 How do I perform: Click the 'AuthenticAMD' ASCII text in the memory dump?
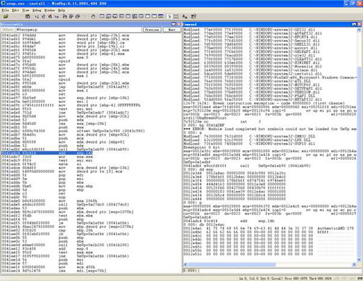[331, 228]
